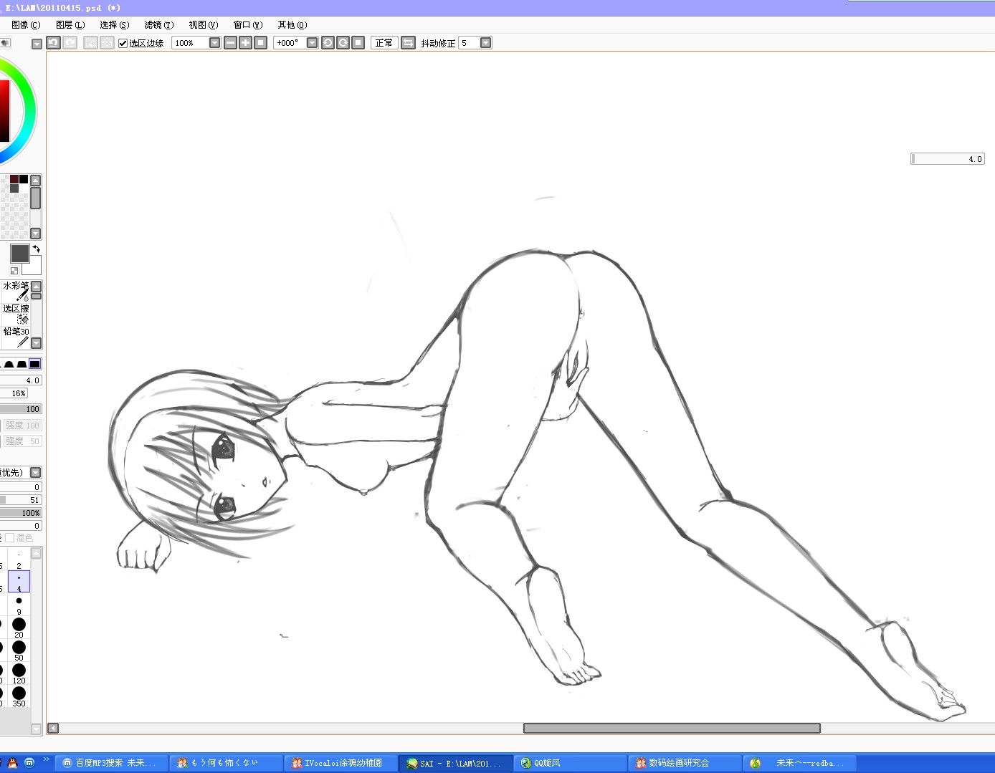Switch to QQ旋风 taskbar window

pyautogui.click(x=570, y=763)
